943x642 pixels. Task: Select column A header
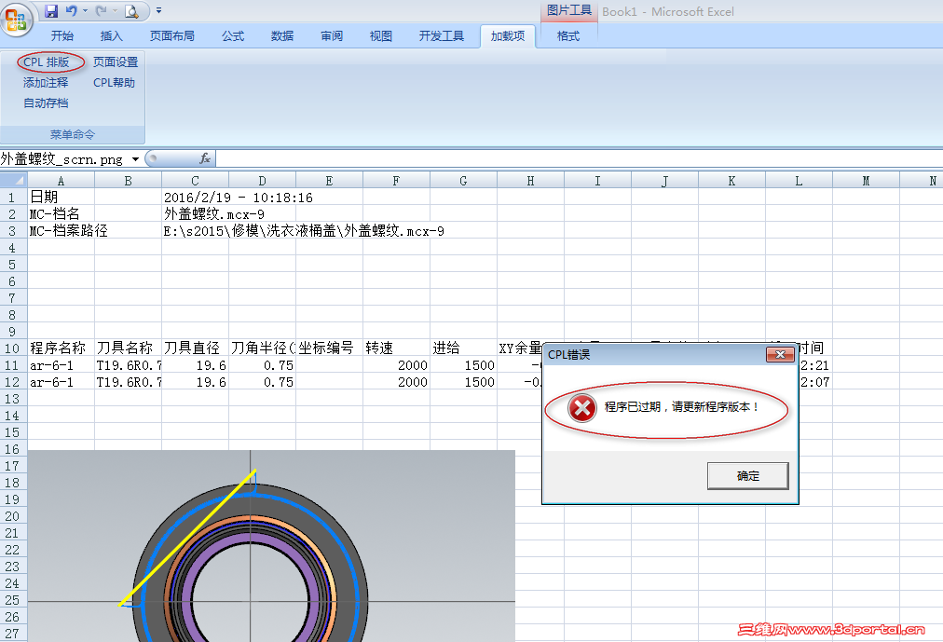[x=61, y=181]
